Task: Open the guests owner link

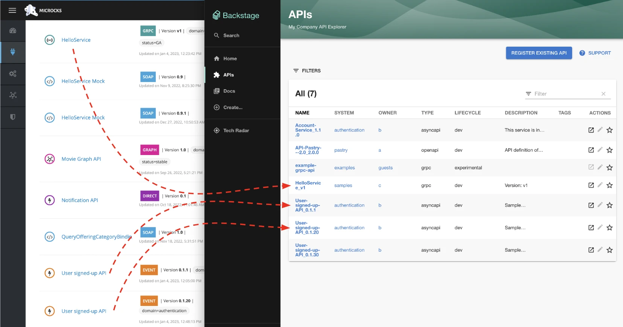Action: tap(385, 168)
